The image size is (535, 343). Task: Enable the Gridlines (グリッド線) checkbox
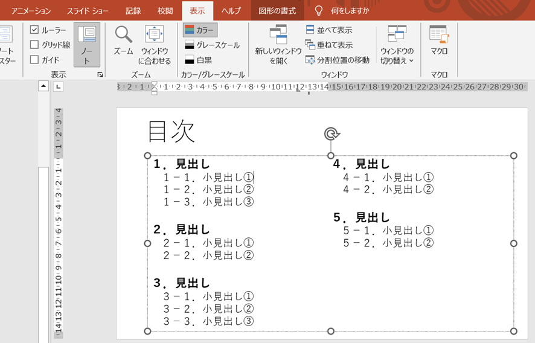tap(34, 45)
